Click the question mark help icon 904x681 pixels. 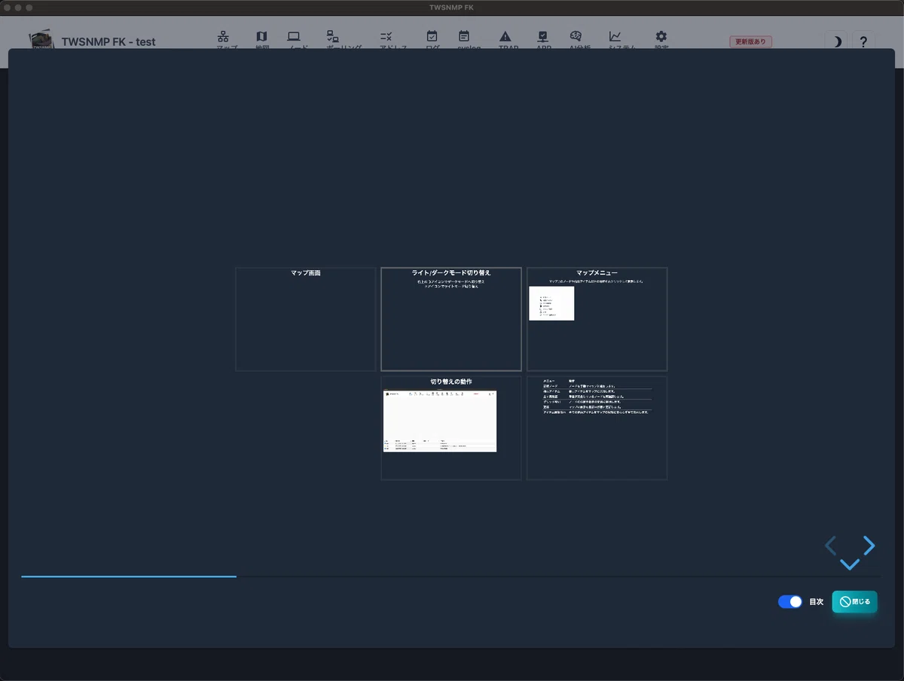pos(864,42)
